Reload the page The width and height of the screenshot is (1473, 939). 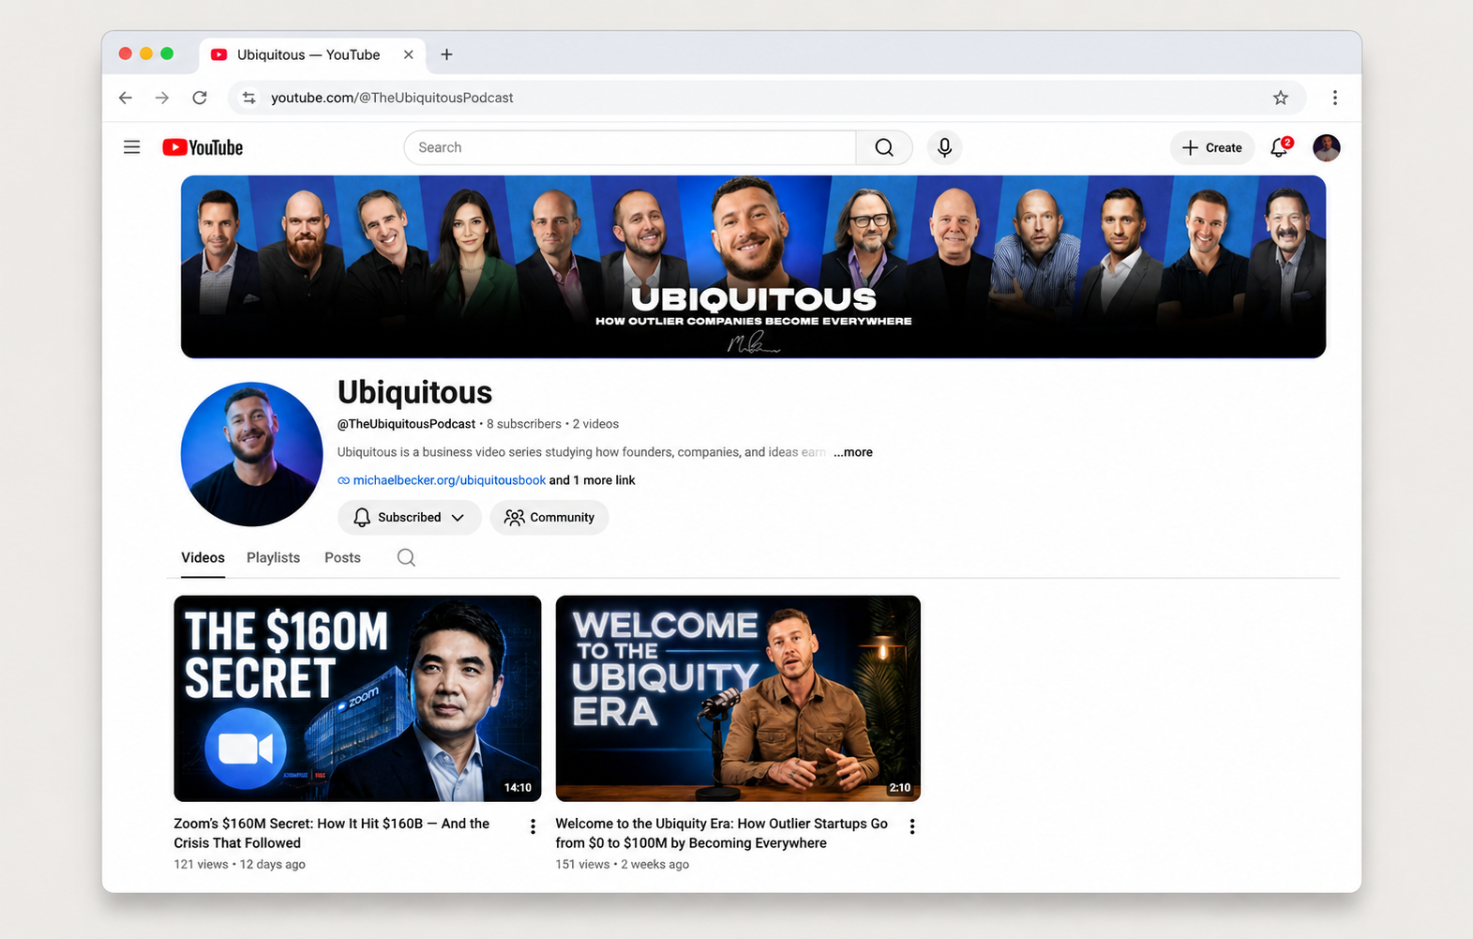[x=200, y=98]
